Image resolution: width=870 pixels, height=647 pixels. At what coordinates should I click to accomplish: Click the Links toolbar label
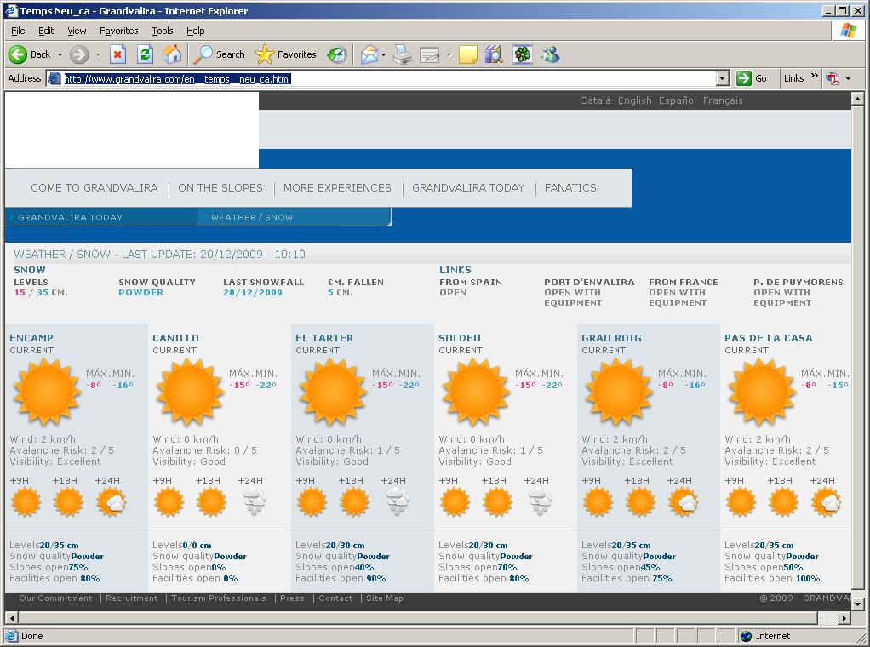point(793,78)
